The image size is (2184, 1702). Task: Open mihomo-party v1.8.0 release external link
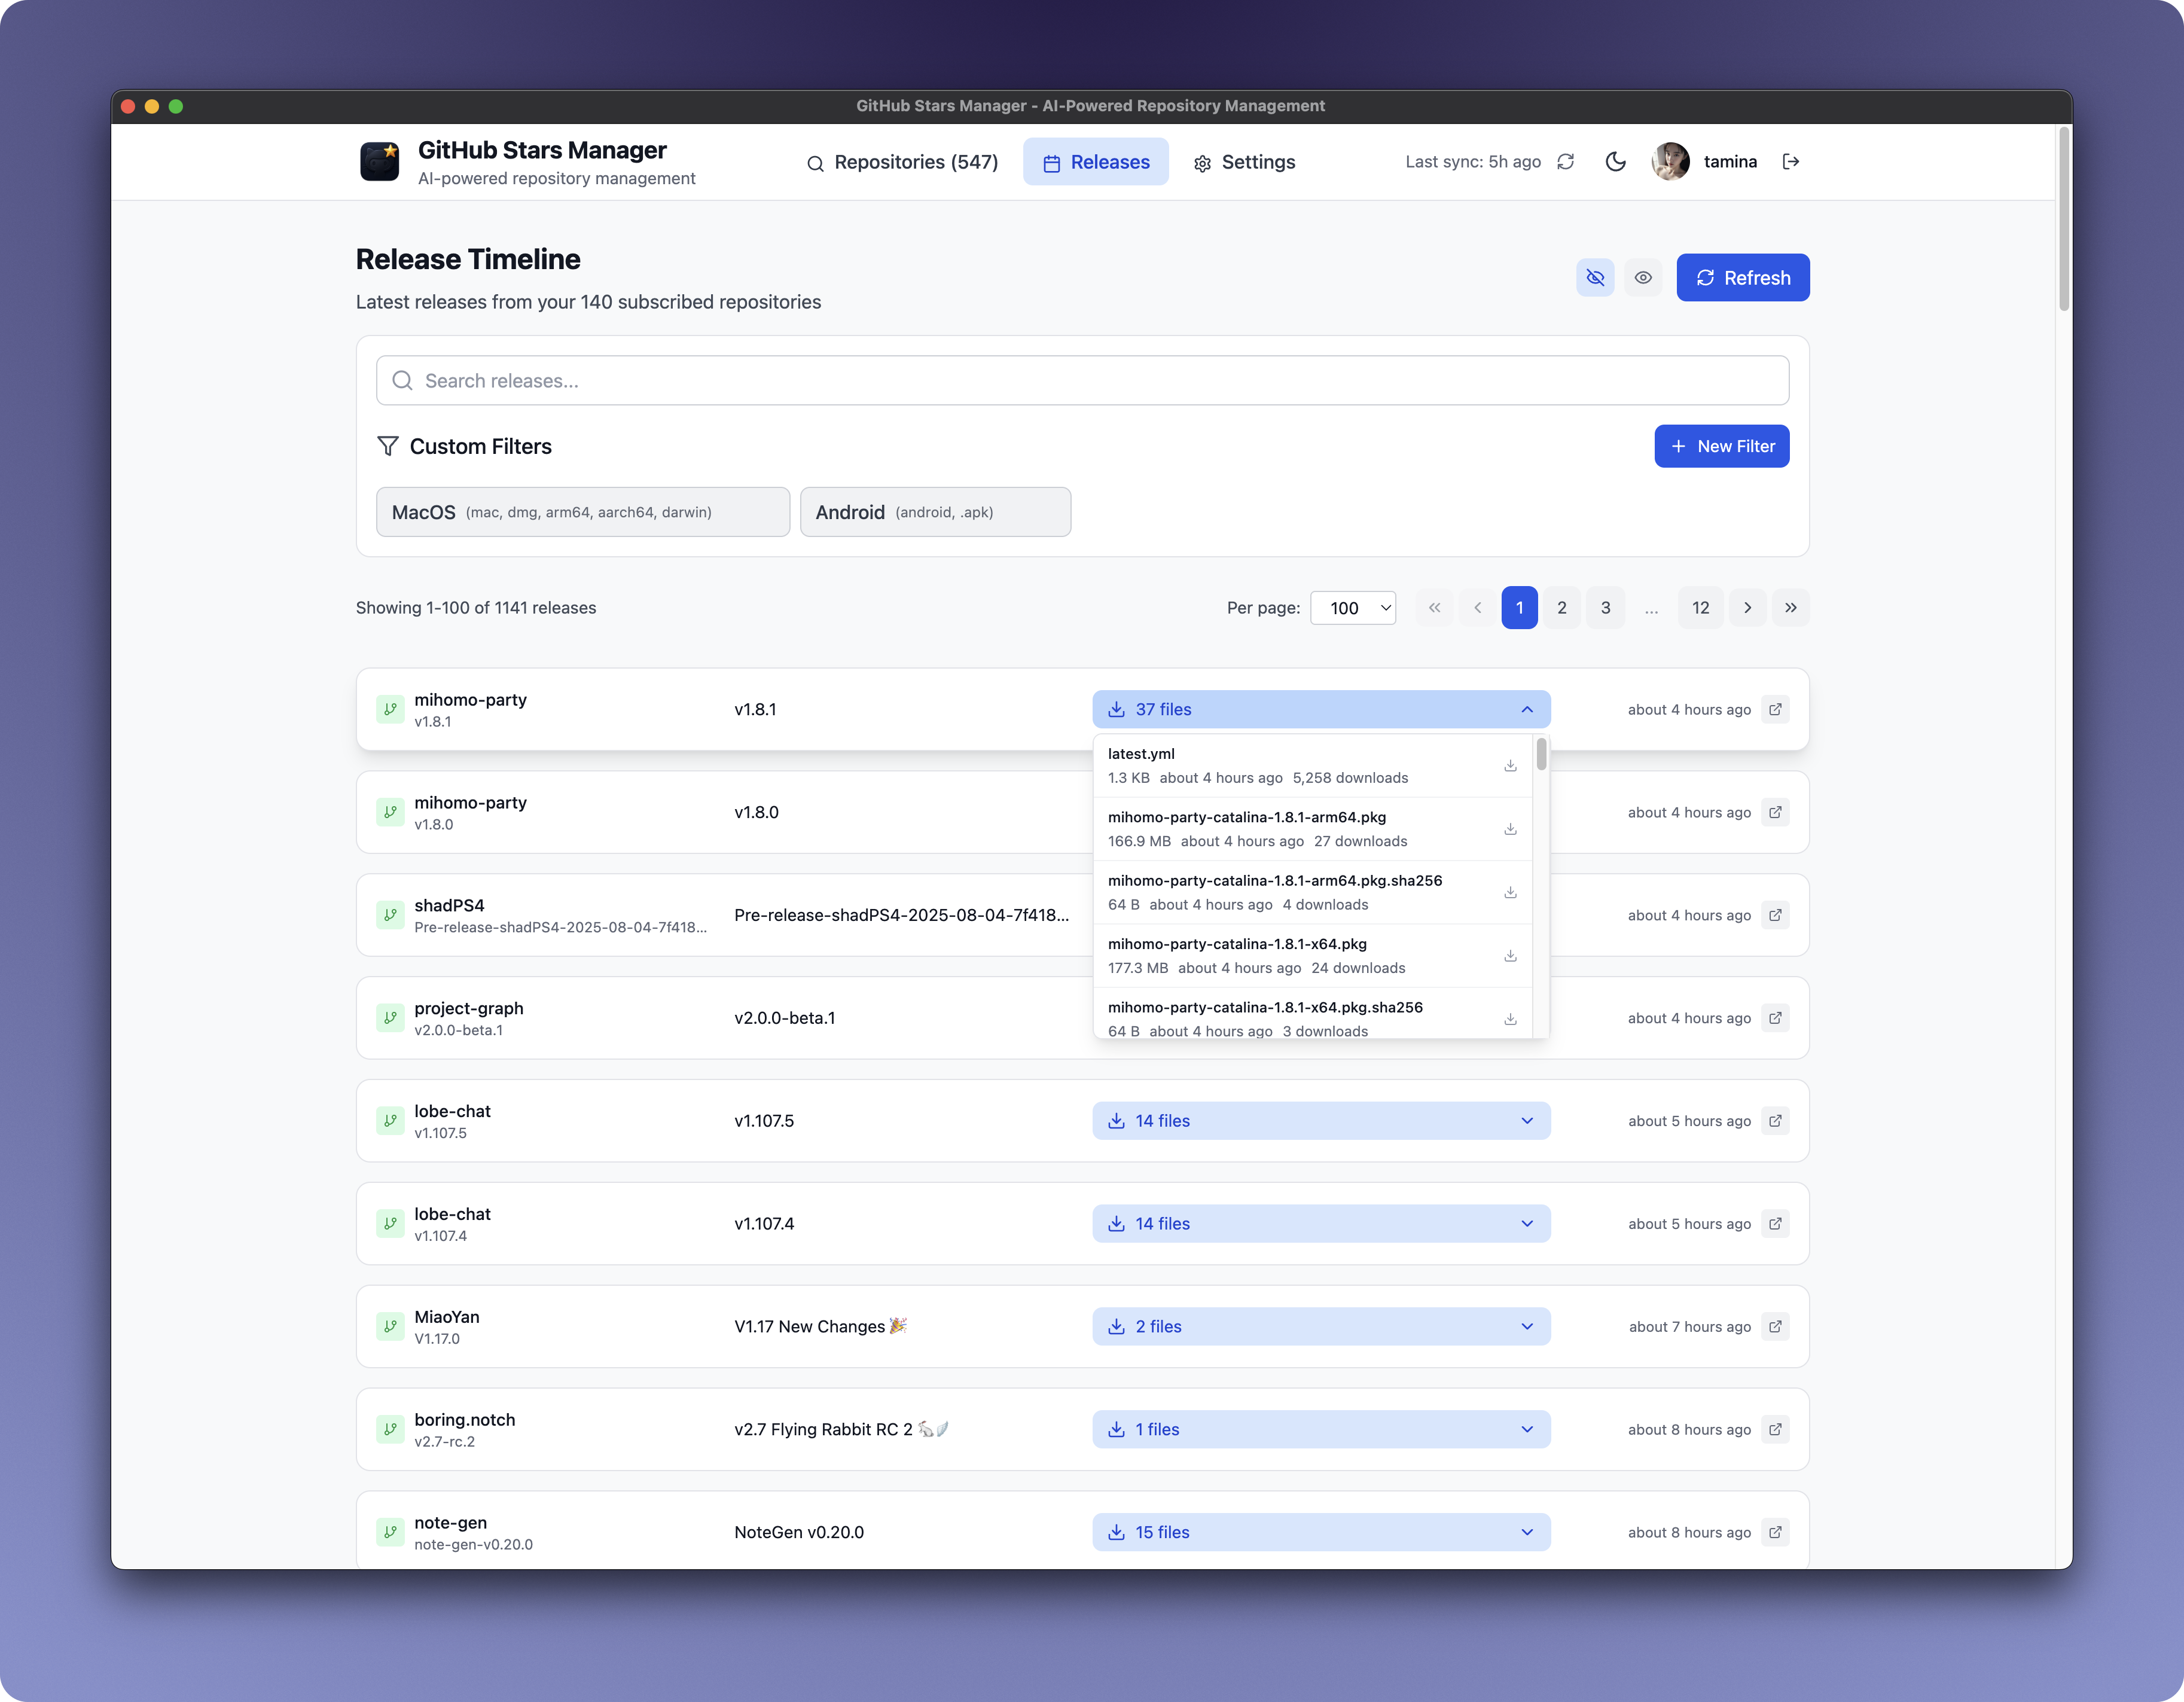(x=1775, y=812)
